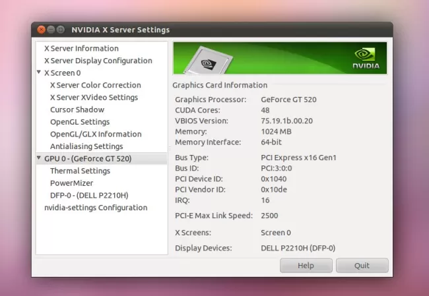Close the NVIDIA X Server Settings window
This screenshot has height=296, width=429.
pyautogui.click(x=41, y=30)
